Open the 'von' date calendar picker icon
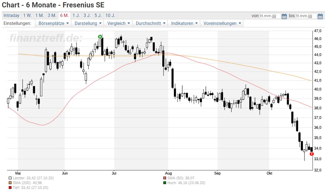This screenshot has width=325, height=194. click(284, 16)
